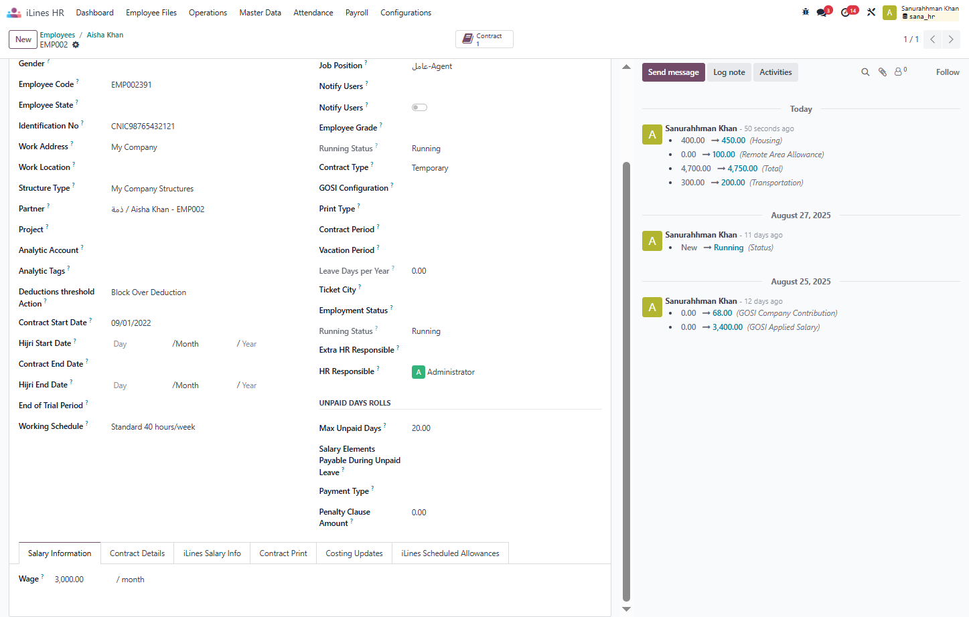This screenshot has height=617, width=969.
Task: Go to the previous record arrow
Action: (932, 39)
